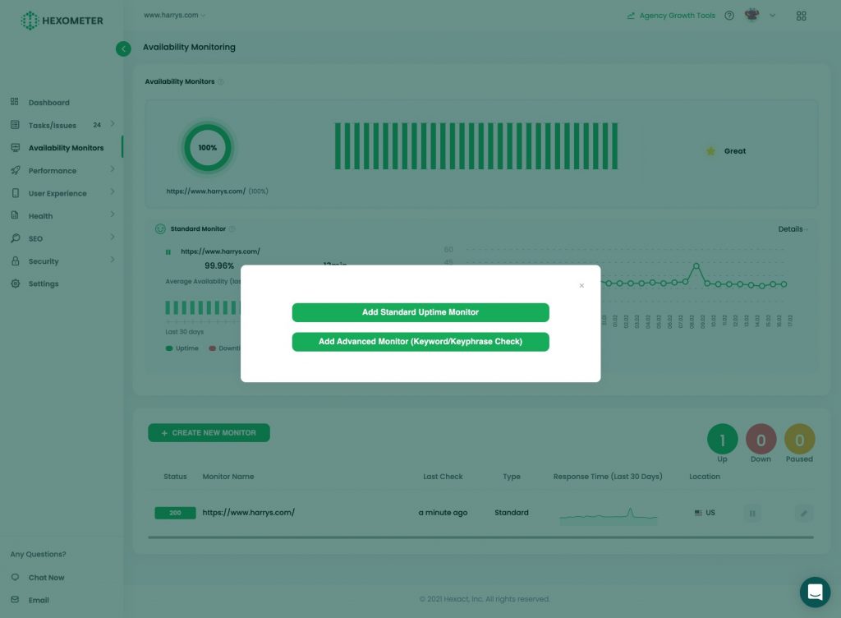Open the chat widget bubble
The height and width of the screenshot is (618, 841).
pyautogui.click(x=815, y=593)
